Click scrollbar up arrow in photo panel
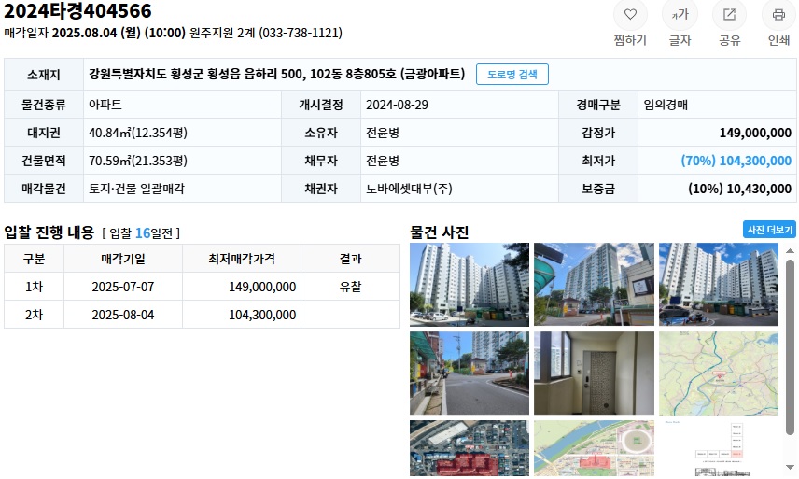The image size is (799, 479). tap(790, 251)
